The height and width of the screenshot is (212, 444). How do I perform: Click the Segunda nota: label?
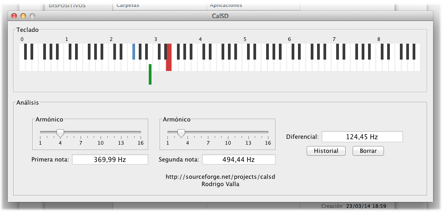[x=179, y=160]
